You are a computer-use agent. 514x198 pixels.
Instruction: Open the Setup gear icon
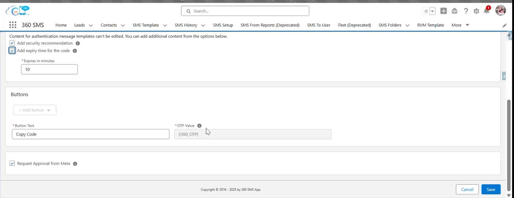pos(476,11)
